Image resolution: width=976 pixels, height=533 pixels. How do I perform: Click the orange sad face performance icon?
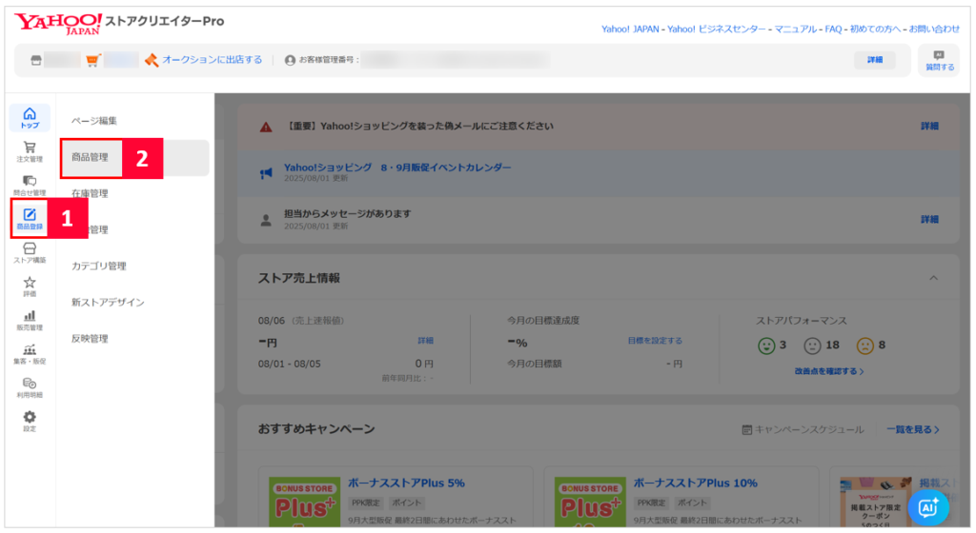tap(865, 345)
